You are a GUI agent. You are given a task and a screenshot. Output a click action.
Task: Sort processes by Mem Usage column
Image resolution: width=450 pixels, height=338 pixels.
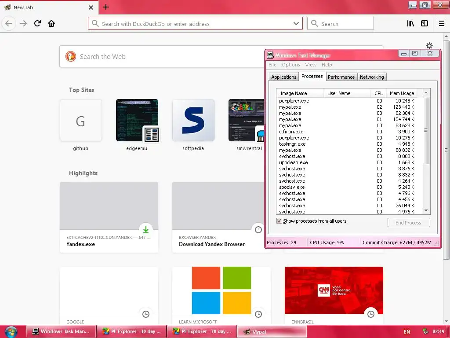pyautogui.click(x=402, y=93)
